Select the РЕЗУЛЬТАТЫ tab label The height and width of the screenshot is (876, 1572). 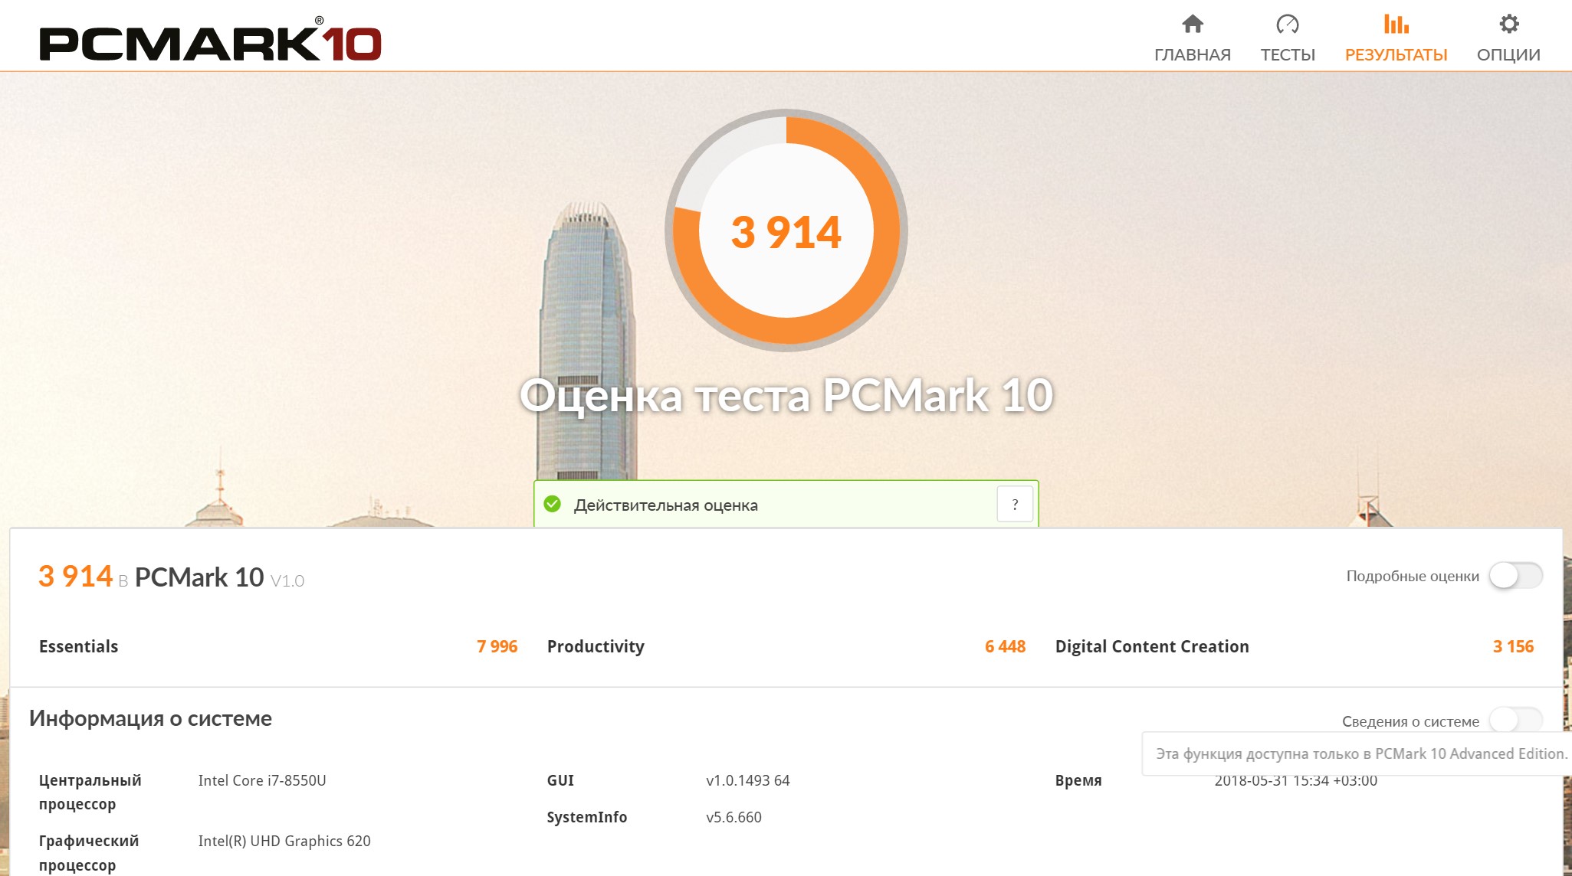point(1396,55)
